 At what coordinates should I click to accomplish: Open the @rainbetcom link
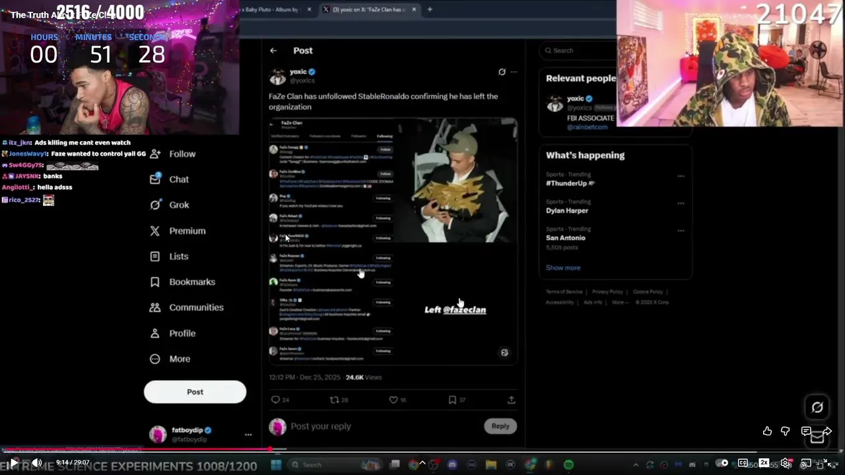[587, 127]
